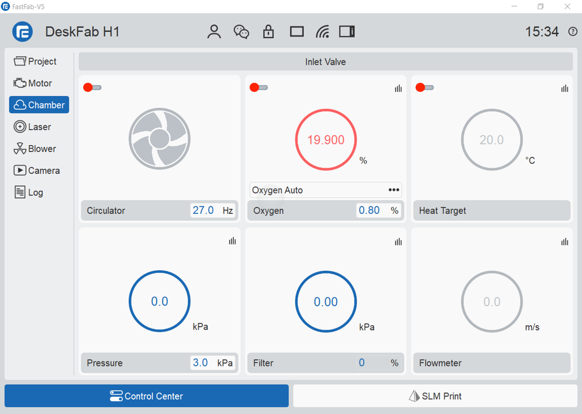Open the Laser section in sidebar
The width and height of the screenshot is (582, 414).
[39, 127]
